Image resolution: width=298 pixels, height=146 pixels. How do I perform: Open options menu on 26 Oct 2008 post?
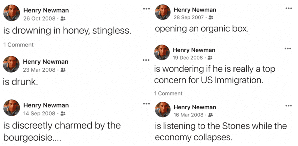pyautogui.click(x=146, y=9)
